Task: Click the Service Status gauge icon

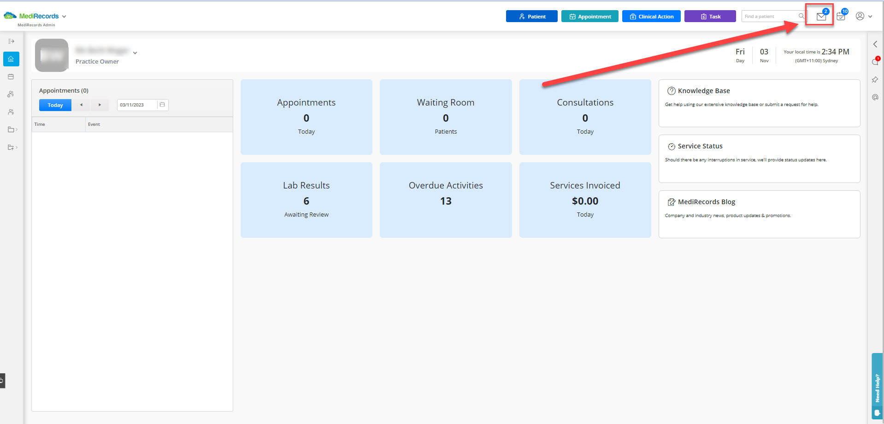Action: coord(672,147)
